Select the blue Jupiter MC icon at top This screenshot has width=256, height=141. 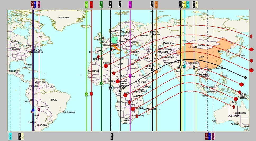point(35,4)
